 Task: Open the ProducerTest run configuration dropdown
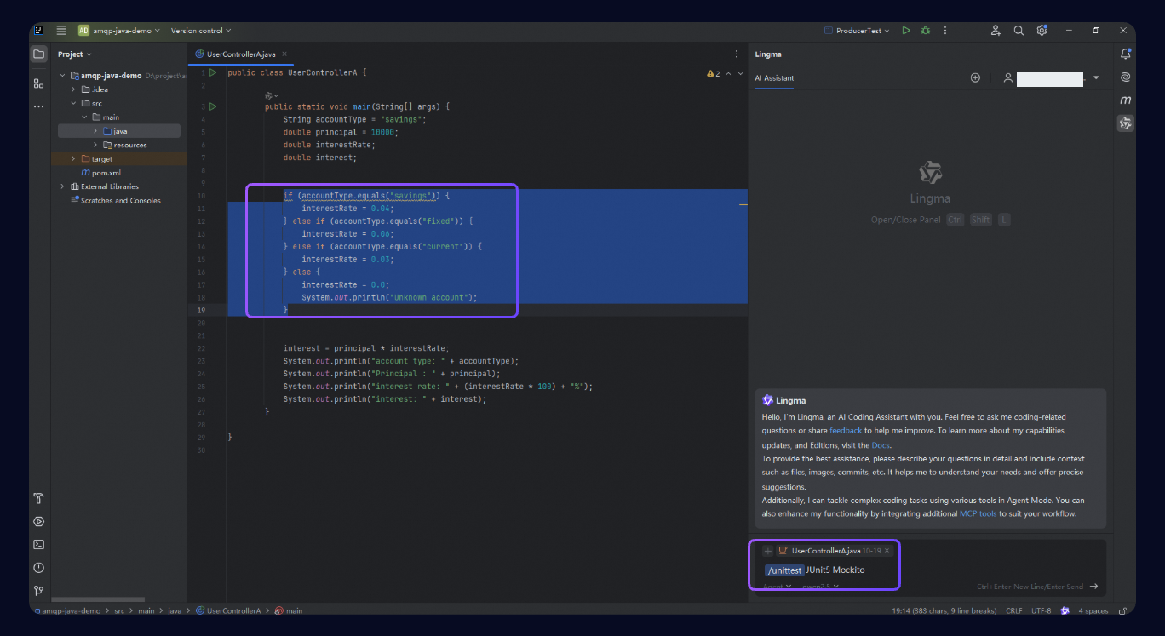(857, 31)
